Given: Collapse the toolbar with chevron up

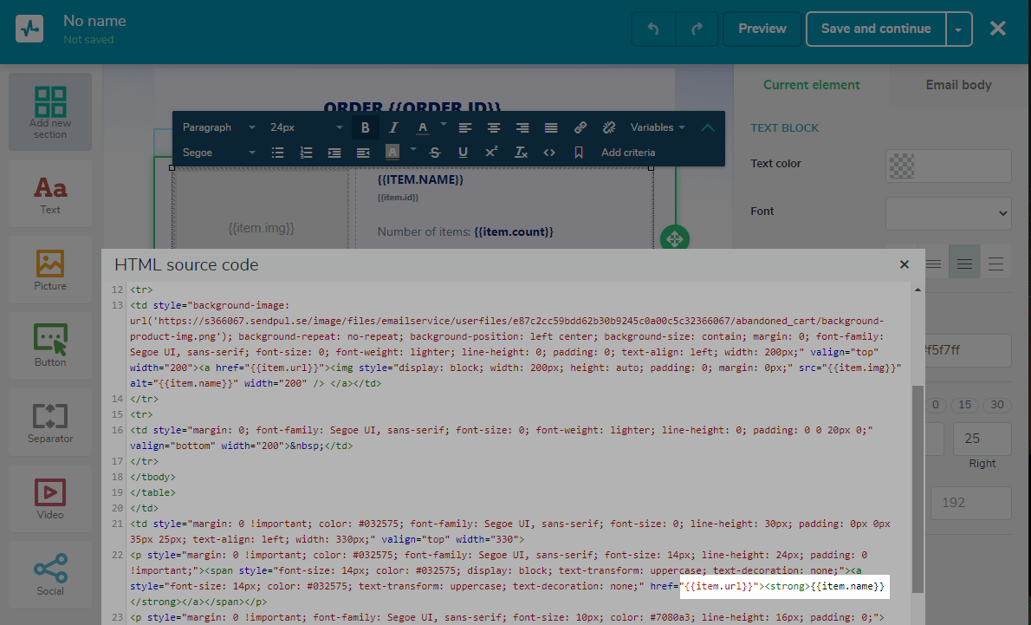Looking at the screenshot, I should 708,127.
